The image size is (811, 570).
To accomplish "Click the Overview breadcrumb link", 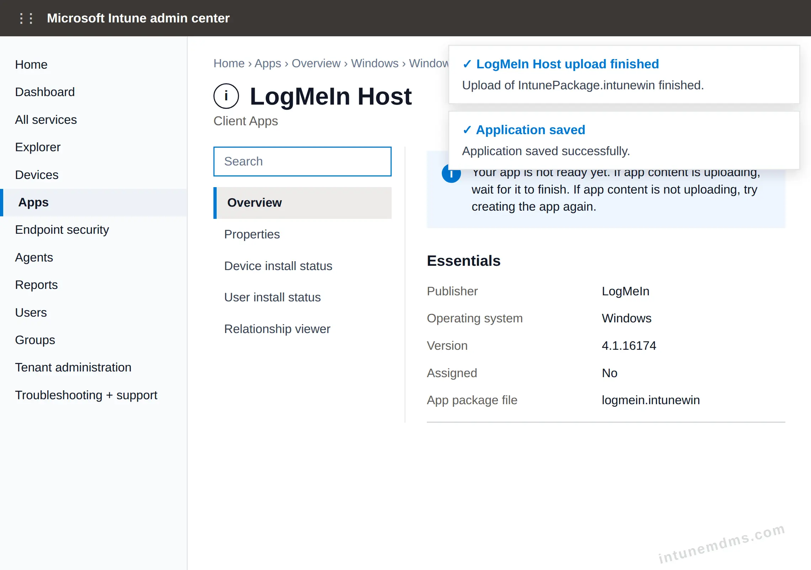I will coord(316,63).
